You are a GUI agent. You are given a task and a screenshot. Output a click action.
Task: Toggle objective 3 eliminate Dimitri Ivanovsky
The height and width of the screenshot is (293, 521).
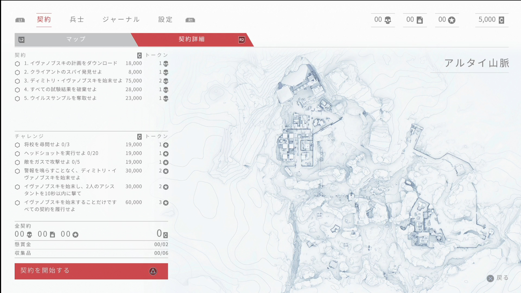(17, 81)
